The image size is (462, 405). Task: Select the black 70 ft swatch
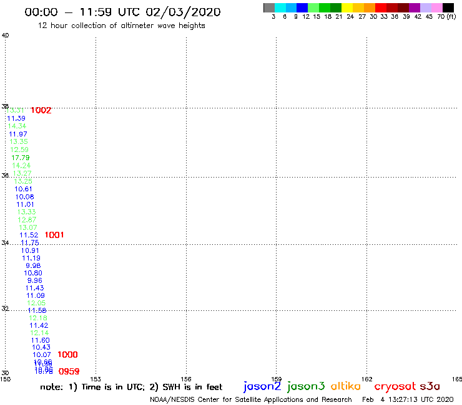448,7
